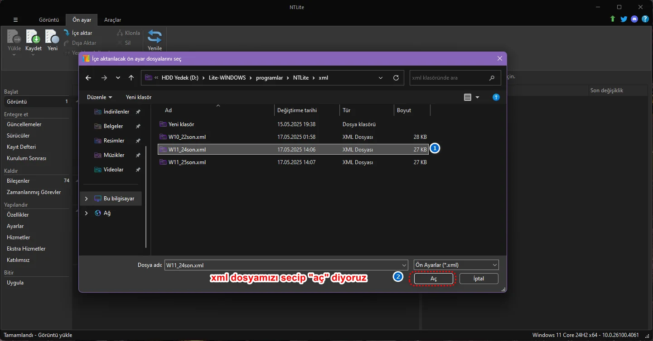Refresh presets with Yenile icon
Viewport: 653px width, 341px height.
point(155,37)
